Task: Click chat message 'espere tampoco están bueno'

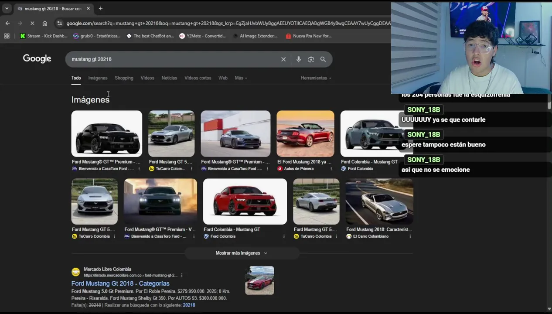Action: click(443, 145)
